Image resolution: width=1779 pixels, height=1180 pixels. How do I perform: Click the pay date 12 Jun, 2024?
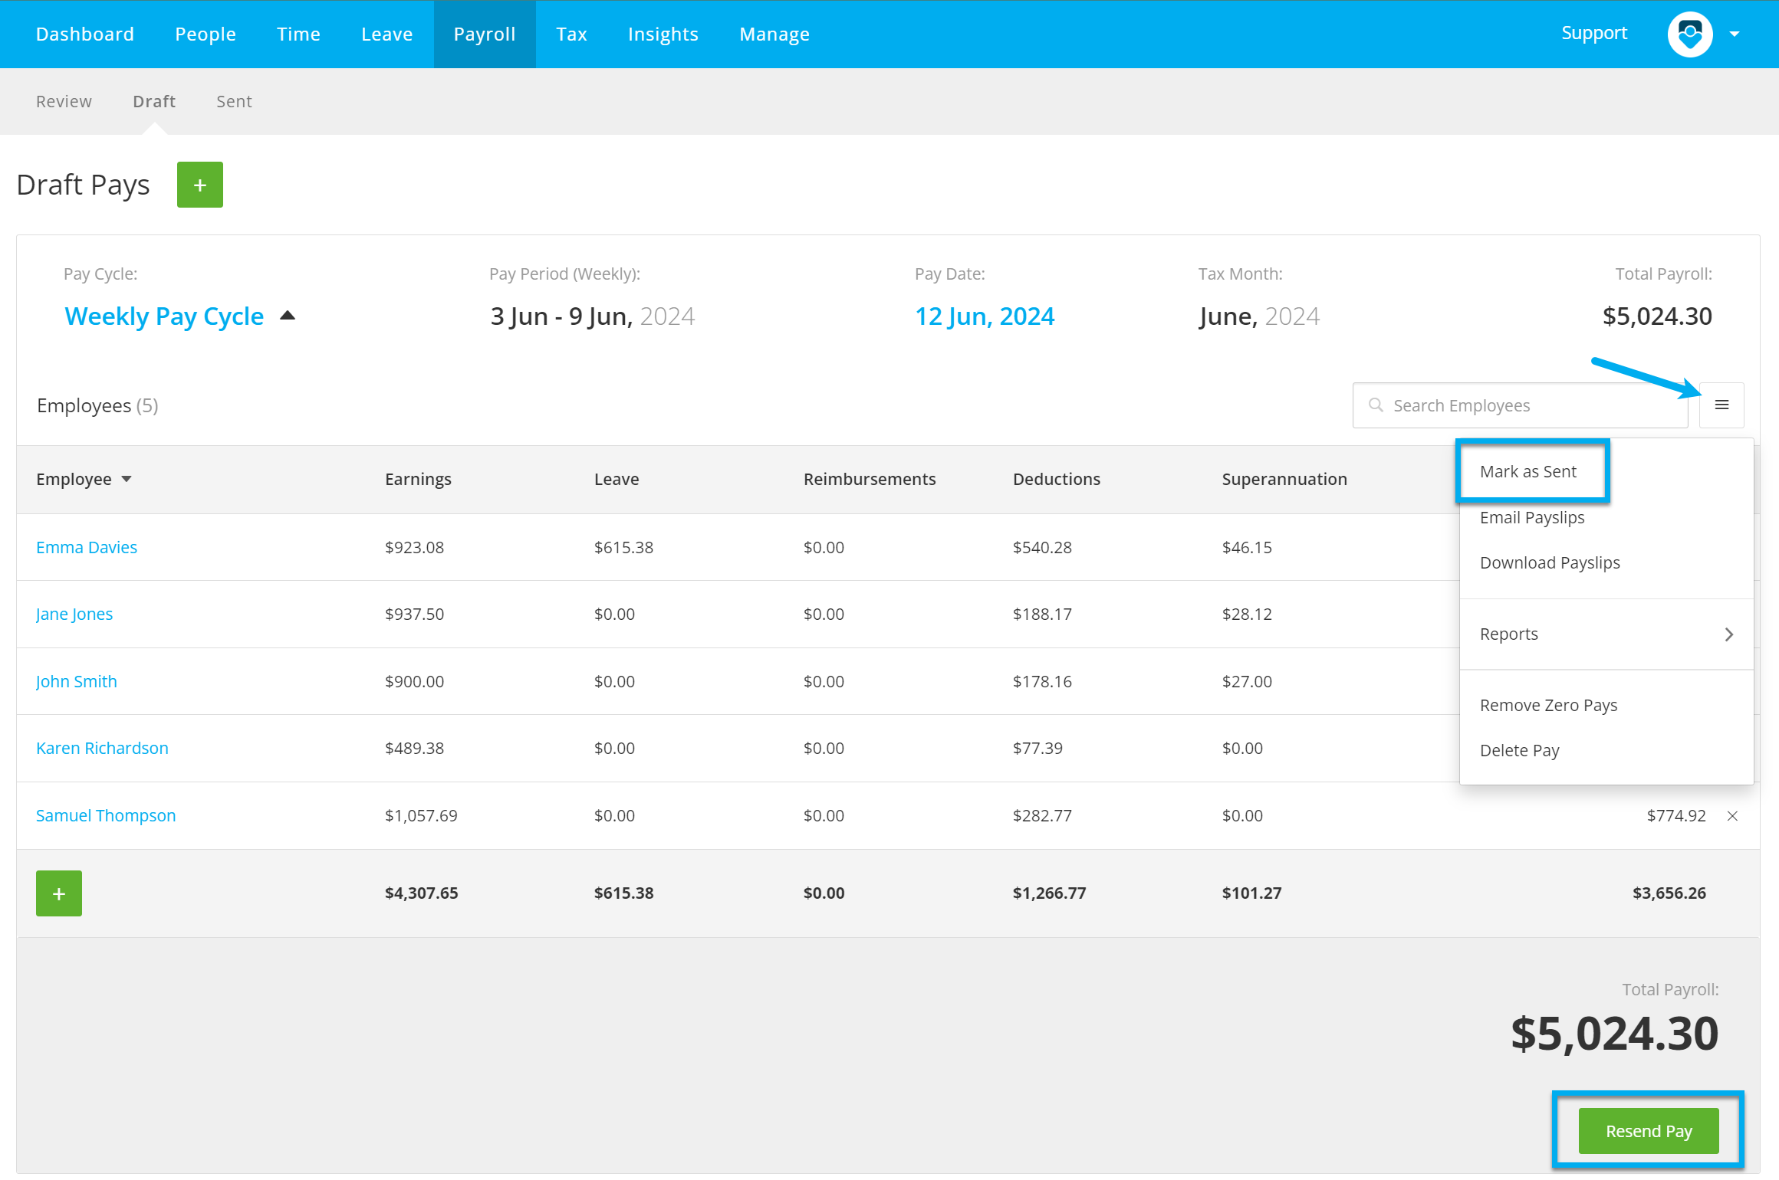point(985,316)
